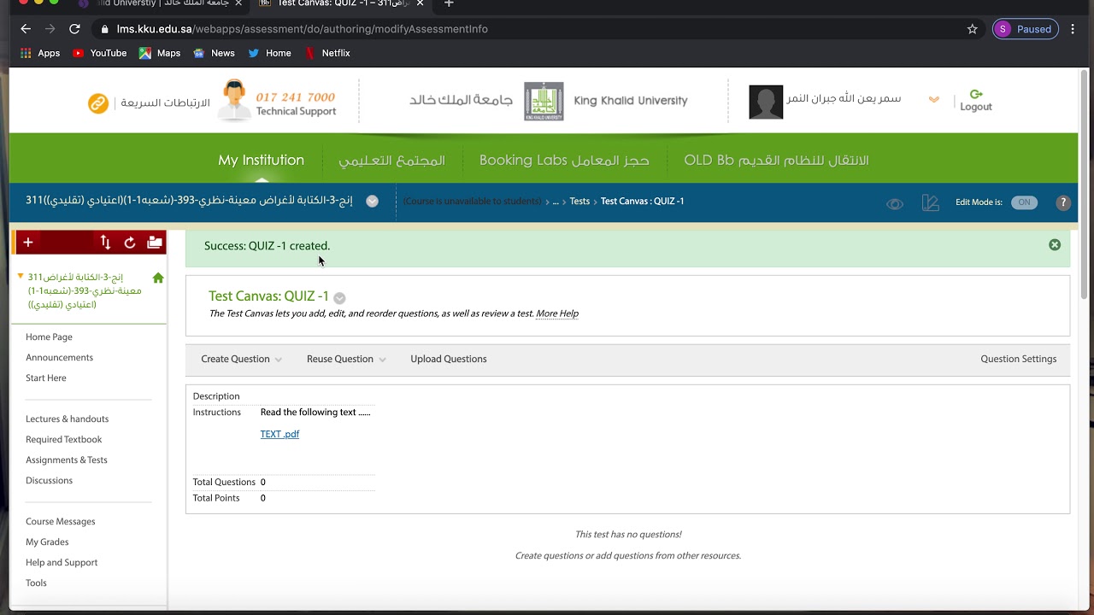
Task: Click the user profile avatar
Action: (x=766, y=102)
